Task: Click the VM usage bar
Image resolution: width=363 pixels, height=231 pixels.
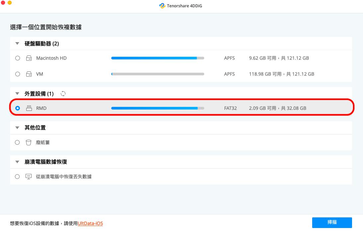Action: point(158,74)
